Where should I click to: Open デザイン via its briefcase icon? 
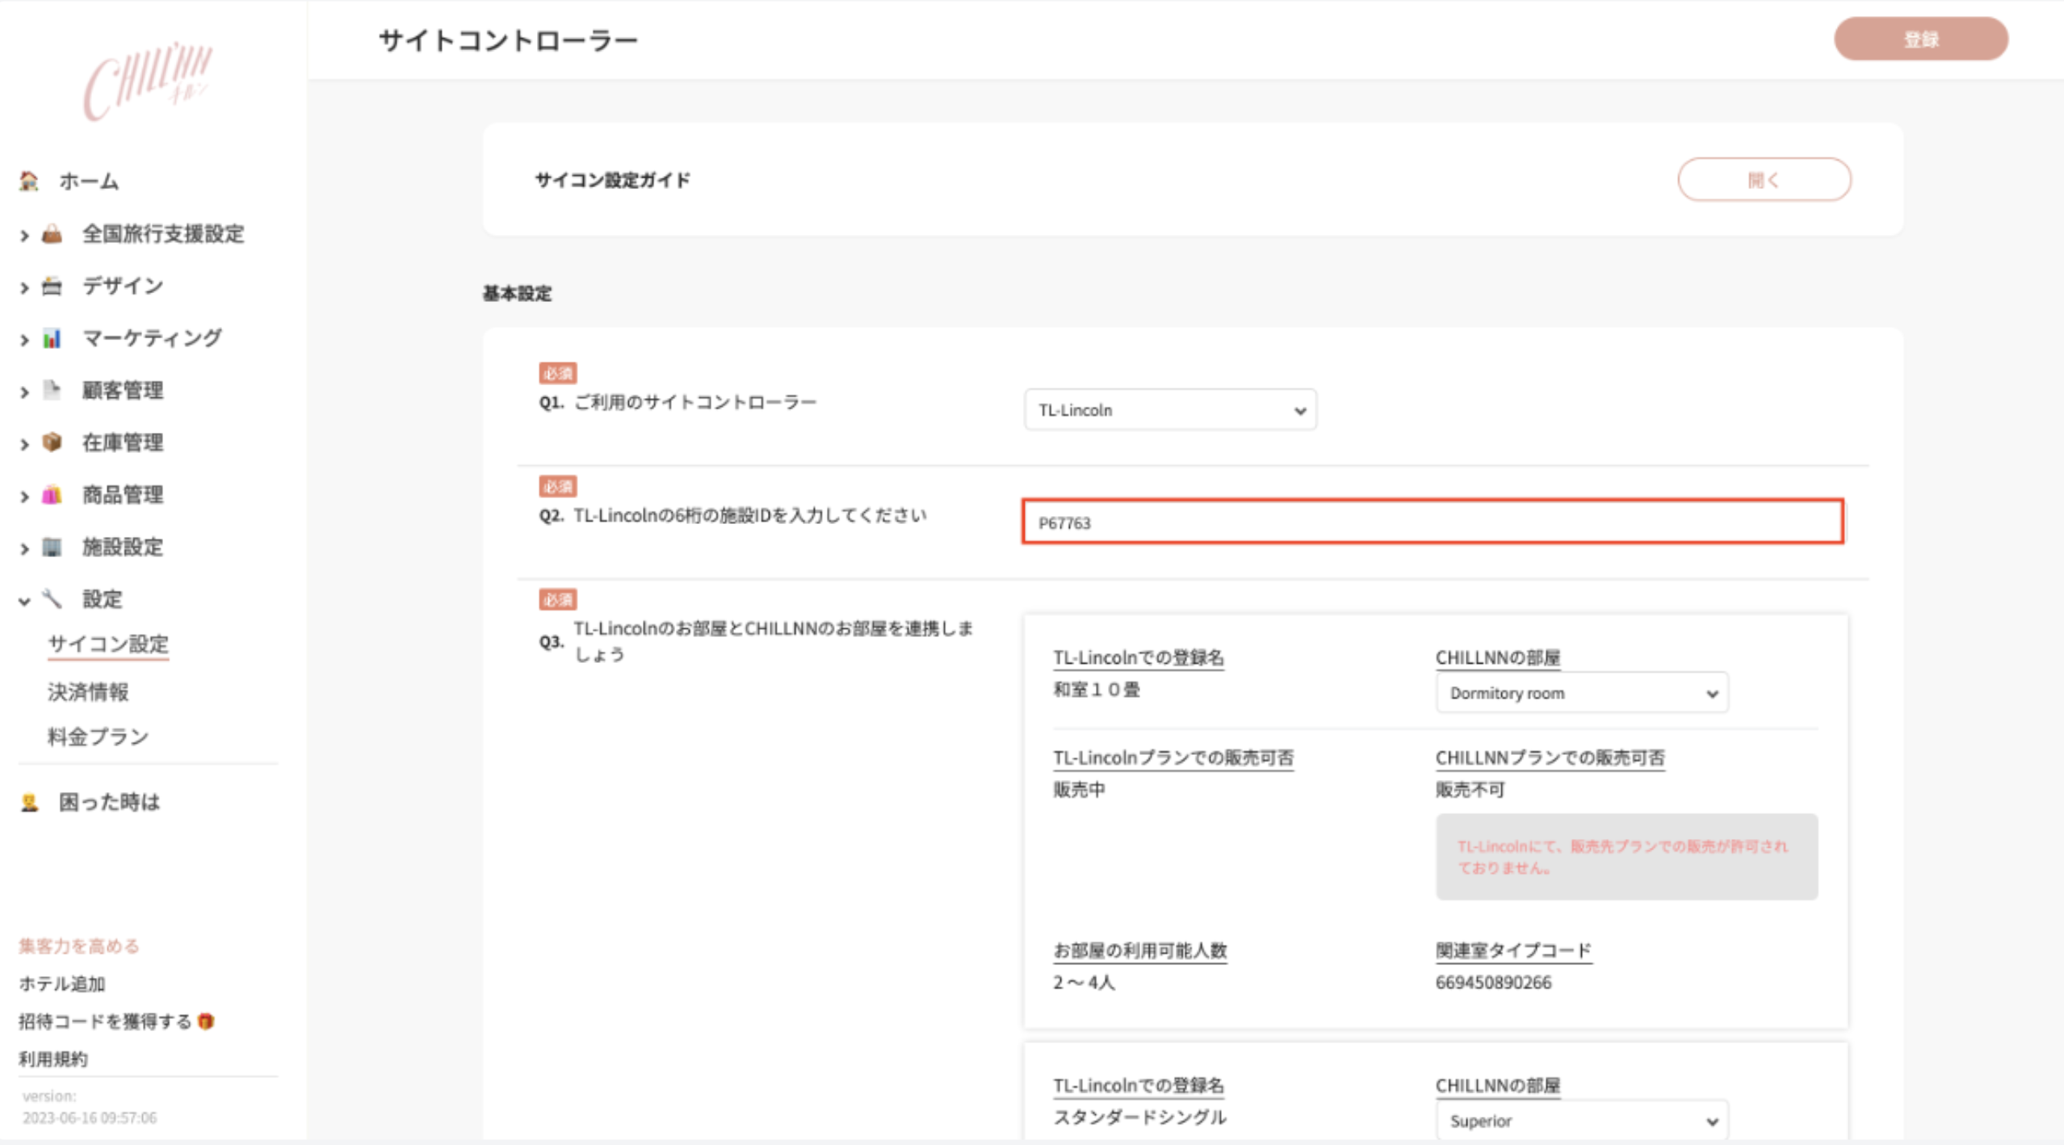[52, 286]
